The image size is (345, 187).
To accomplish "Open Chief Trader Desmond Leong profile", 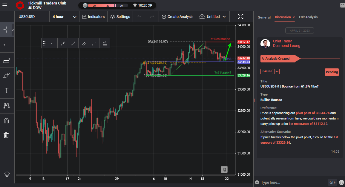I will click(x=286, y=43).
